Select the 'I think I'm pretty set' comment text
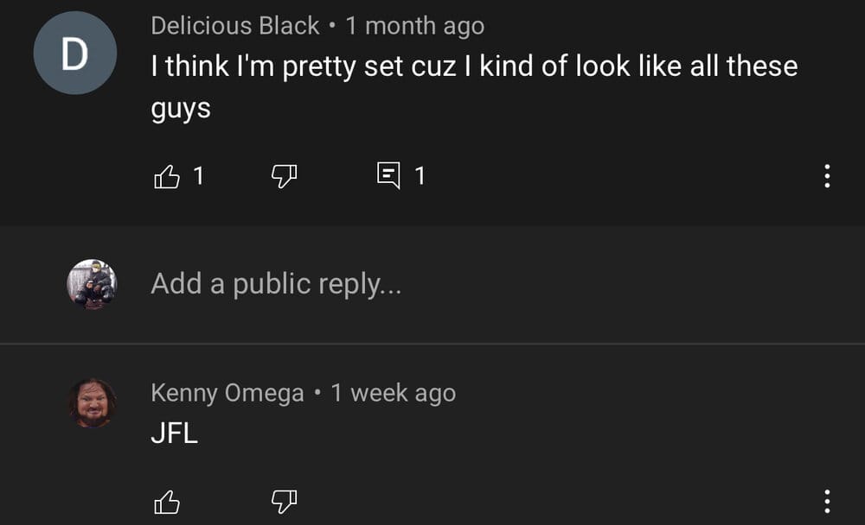 (x=473, y=67)
